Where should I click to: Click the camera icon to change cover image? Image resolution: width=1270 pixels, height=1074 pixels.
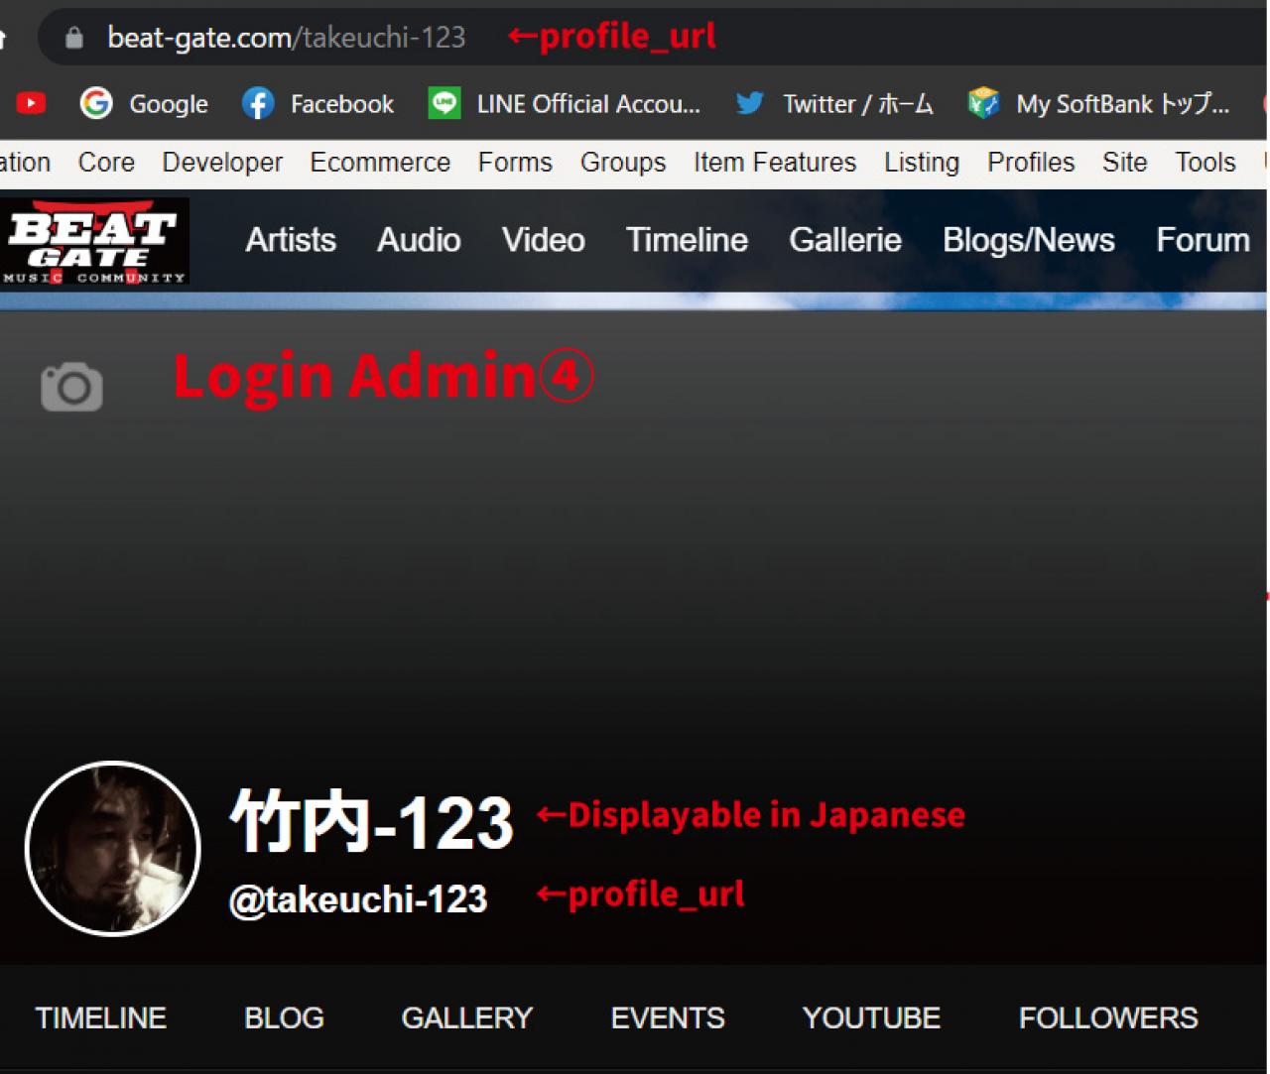[x=71, y=386]
